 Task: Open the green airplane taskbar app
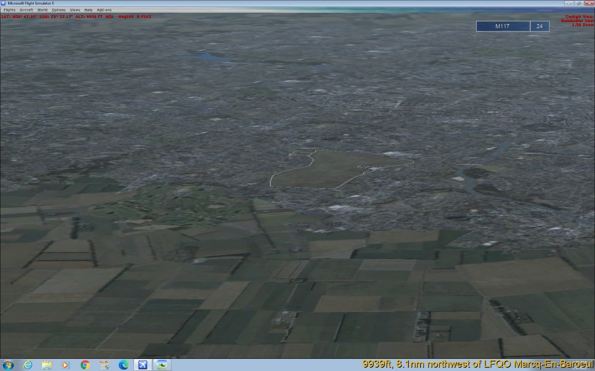(x=162, y=365)
